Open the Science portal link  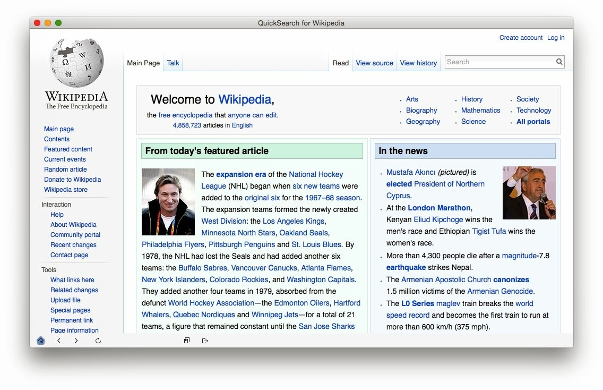coord(473,121)
